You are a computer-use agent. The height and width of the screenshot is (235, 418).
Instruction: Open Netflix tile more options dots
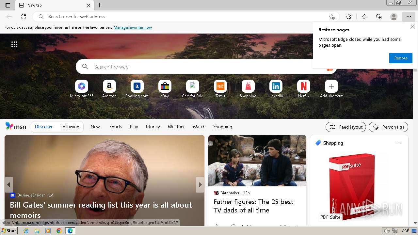click(314, 82)
